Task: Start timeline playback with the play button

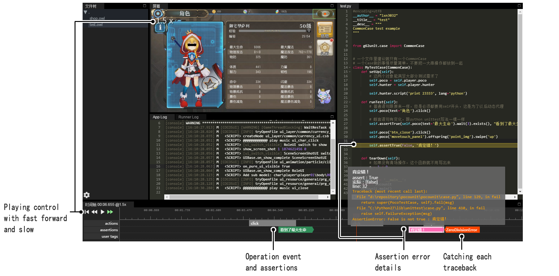Action: [103, 212]
